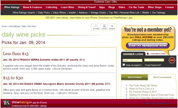Open the Apps menu item

[x=102, y=7]
